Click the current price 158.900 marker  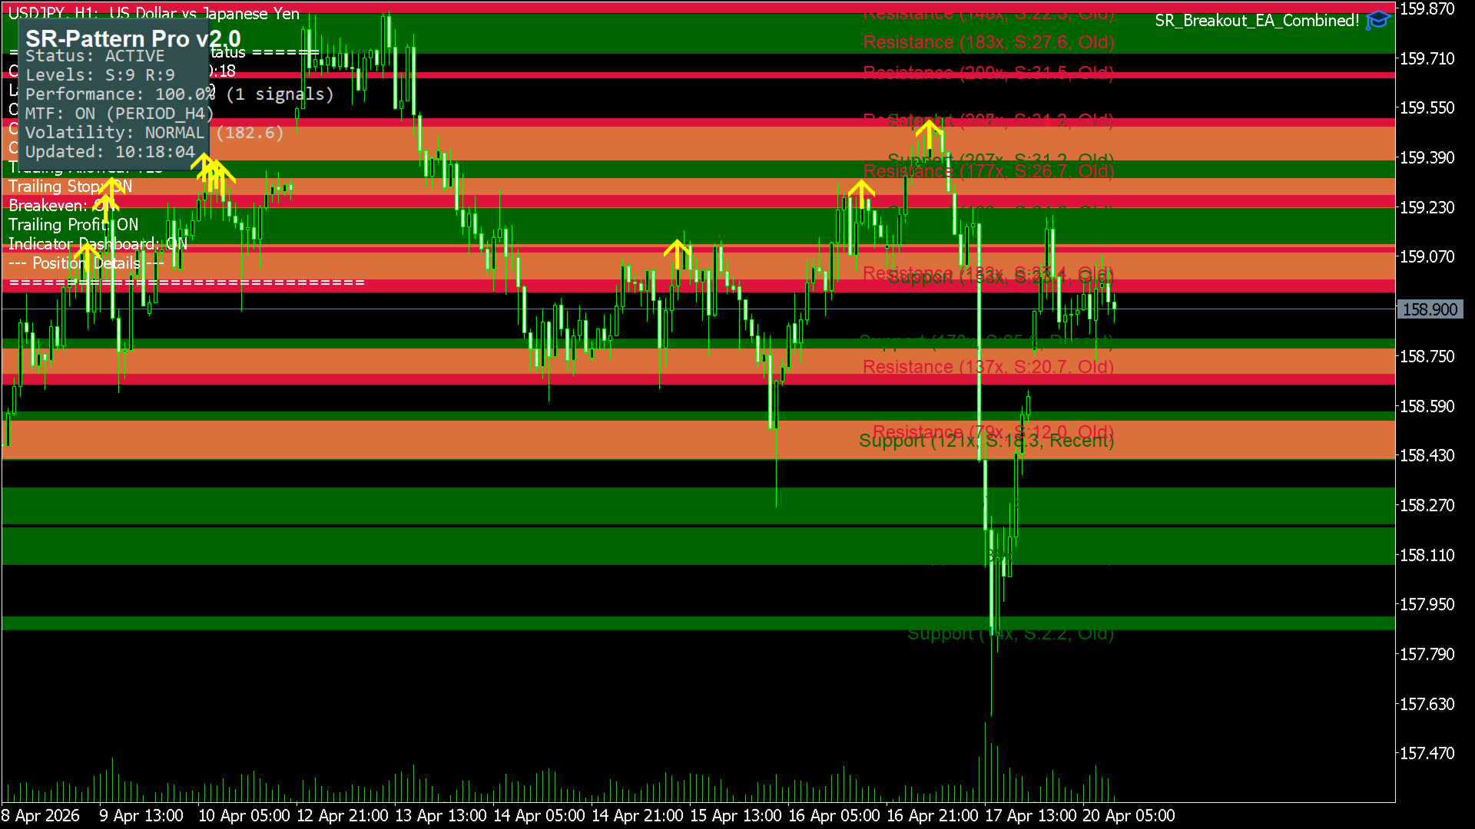[1429, 309]
